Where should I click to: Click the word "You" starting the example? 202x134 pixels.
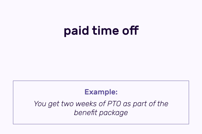[40, 104]
